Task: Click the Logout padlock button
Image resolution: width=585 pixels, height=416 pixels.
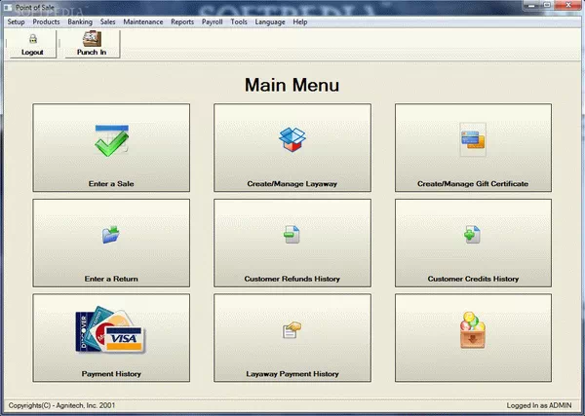Action: tap(32, 44)
